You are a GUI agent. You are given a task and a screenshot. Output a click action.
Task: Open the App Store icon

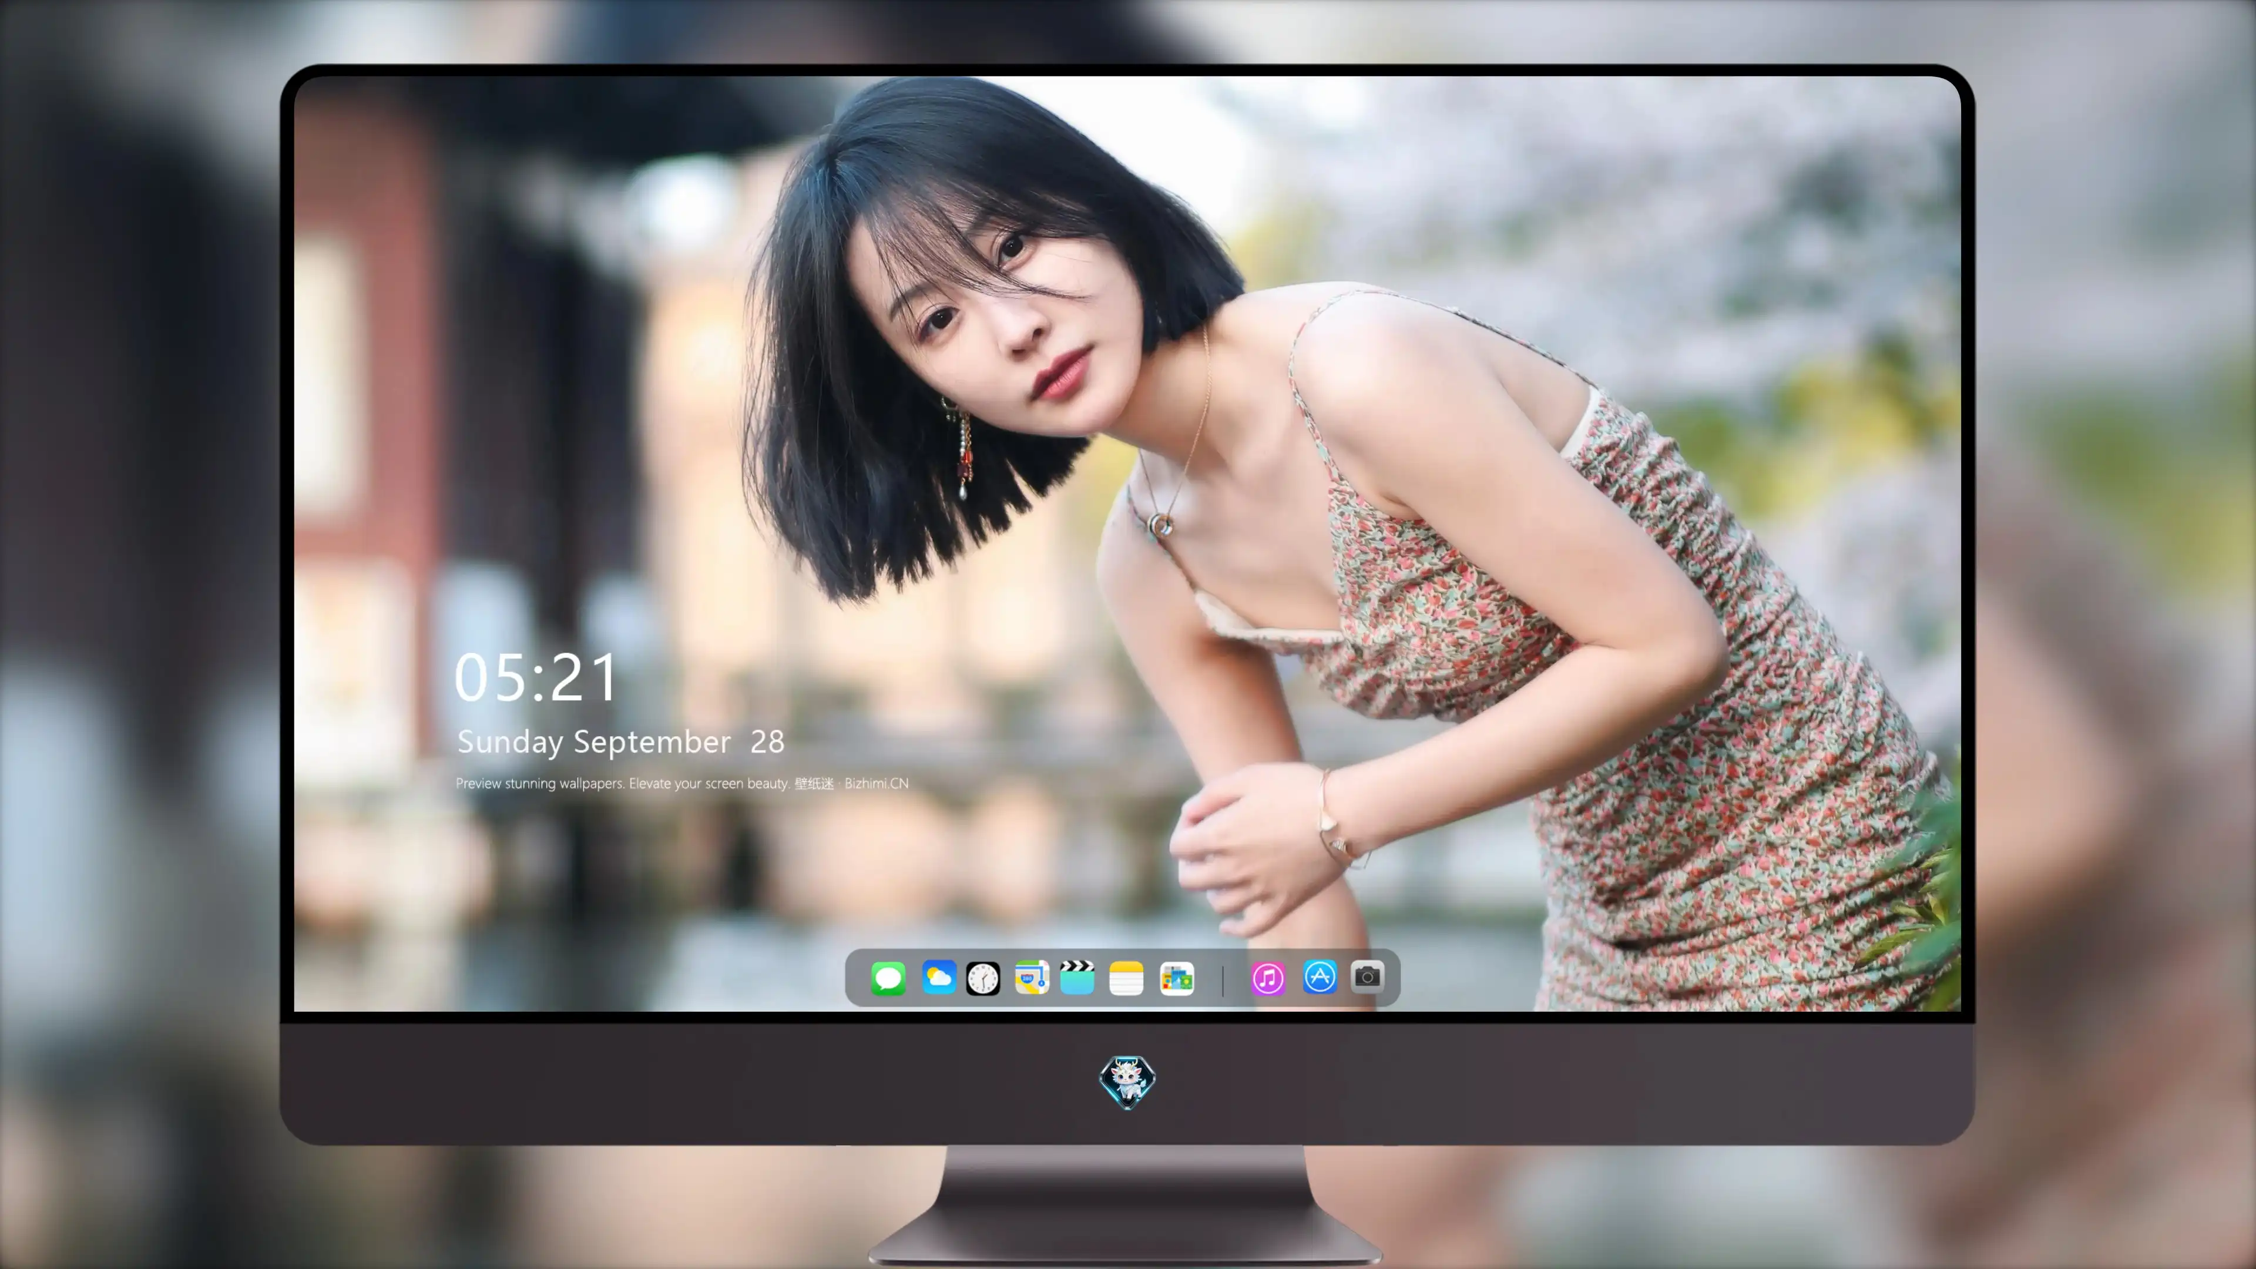coord(1320,978)
